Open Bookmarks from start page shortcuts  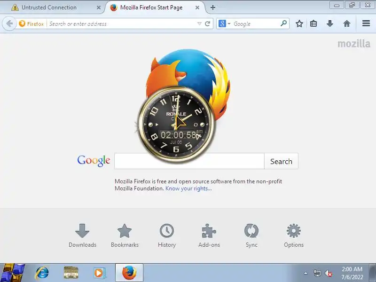coord(125,235)
